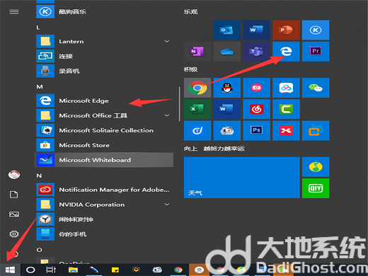Launch the Excel tile

(x=197, y=109)
